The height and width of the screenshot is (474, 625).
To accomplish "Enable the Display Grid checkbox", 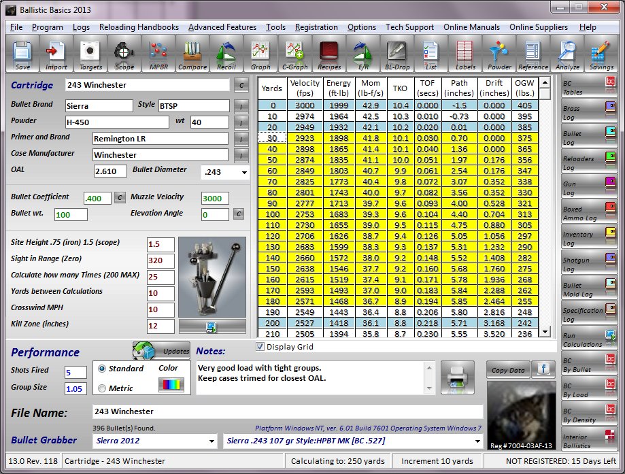I will pos(260,347).
